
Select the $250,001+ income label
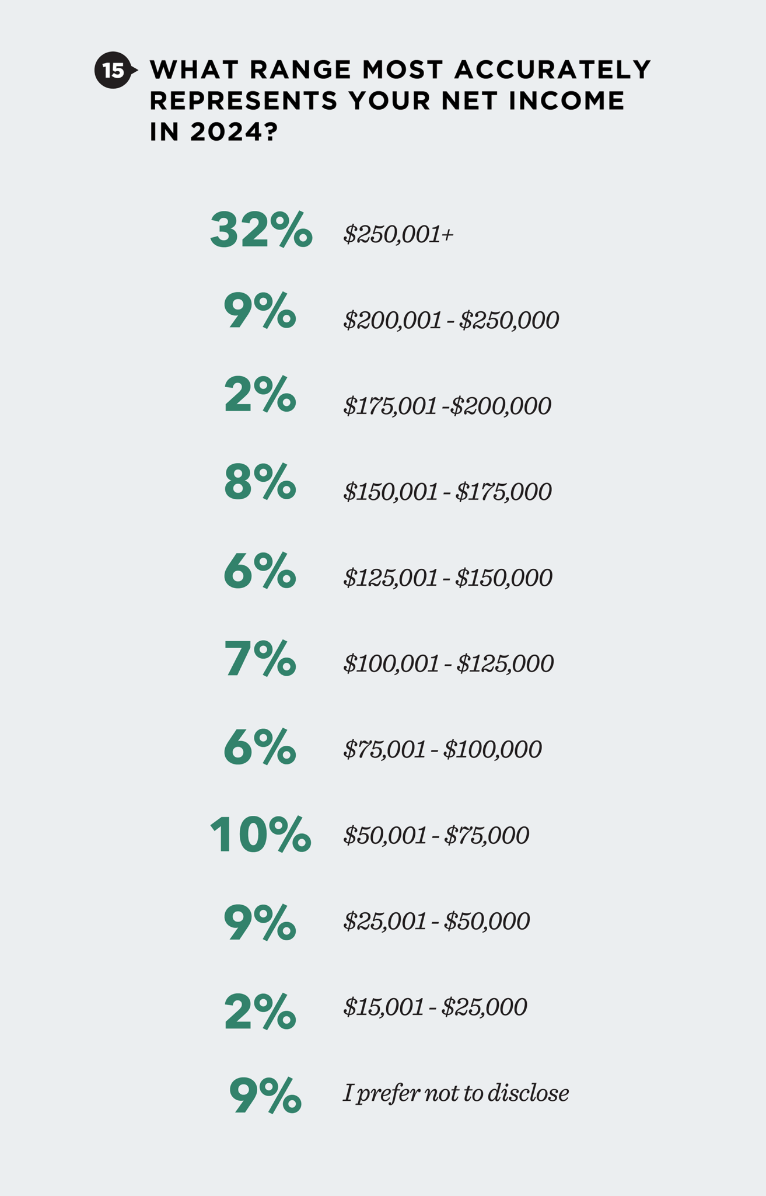click(x=398, y=235)
